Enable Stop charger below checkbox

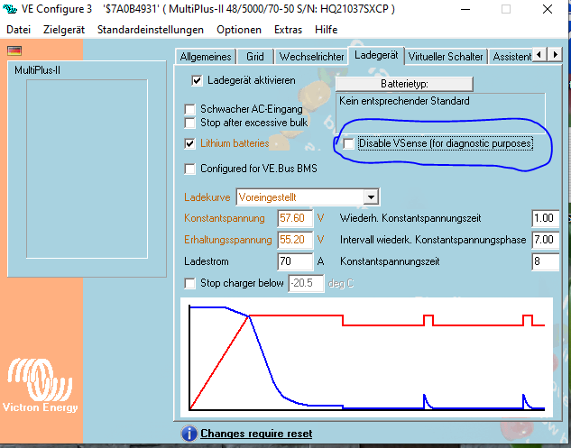[189, 283]
